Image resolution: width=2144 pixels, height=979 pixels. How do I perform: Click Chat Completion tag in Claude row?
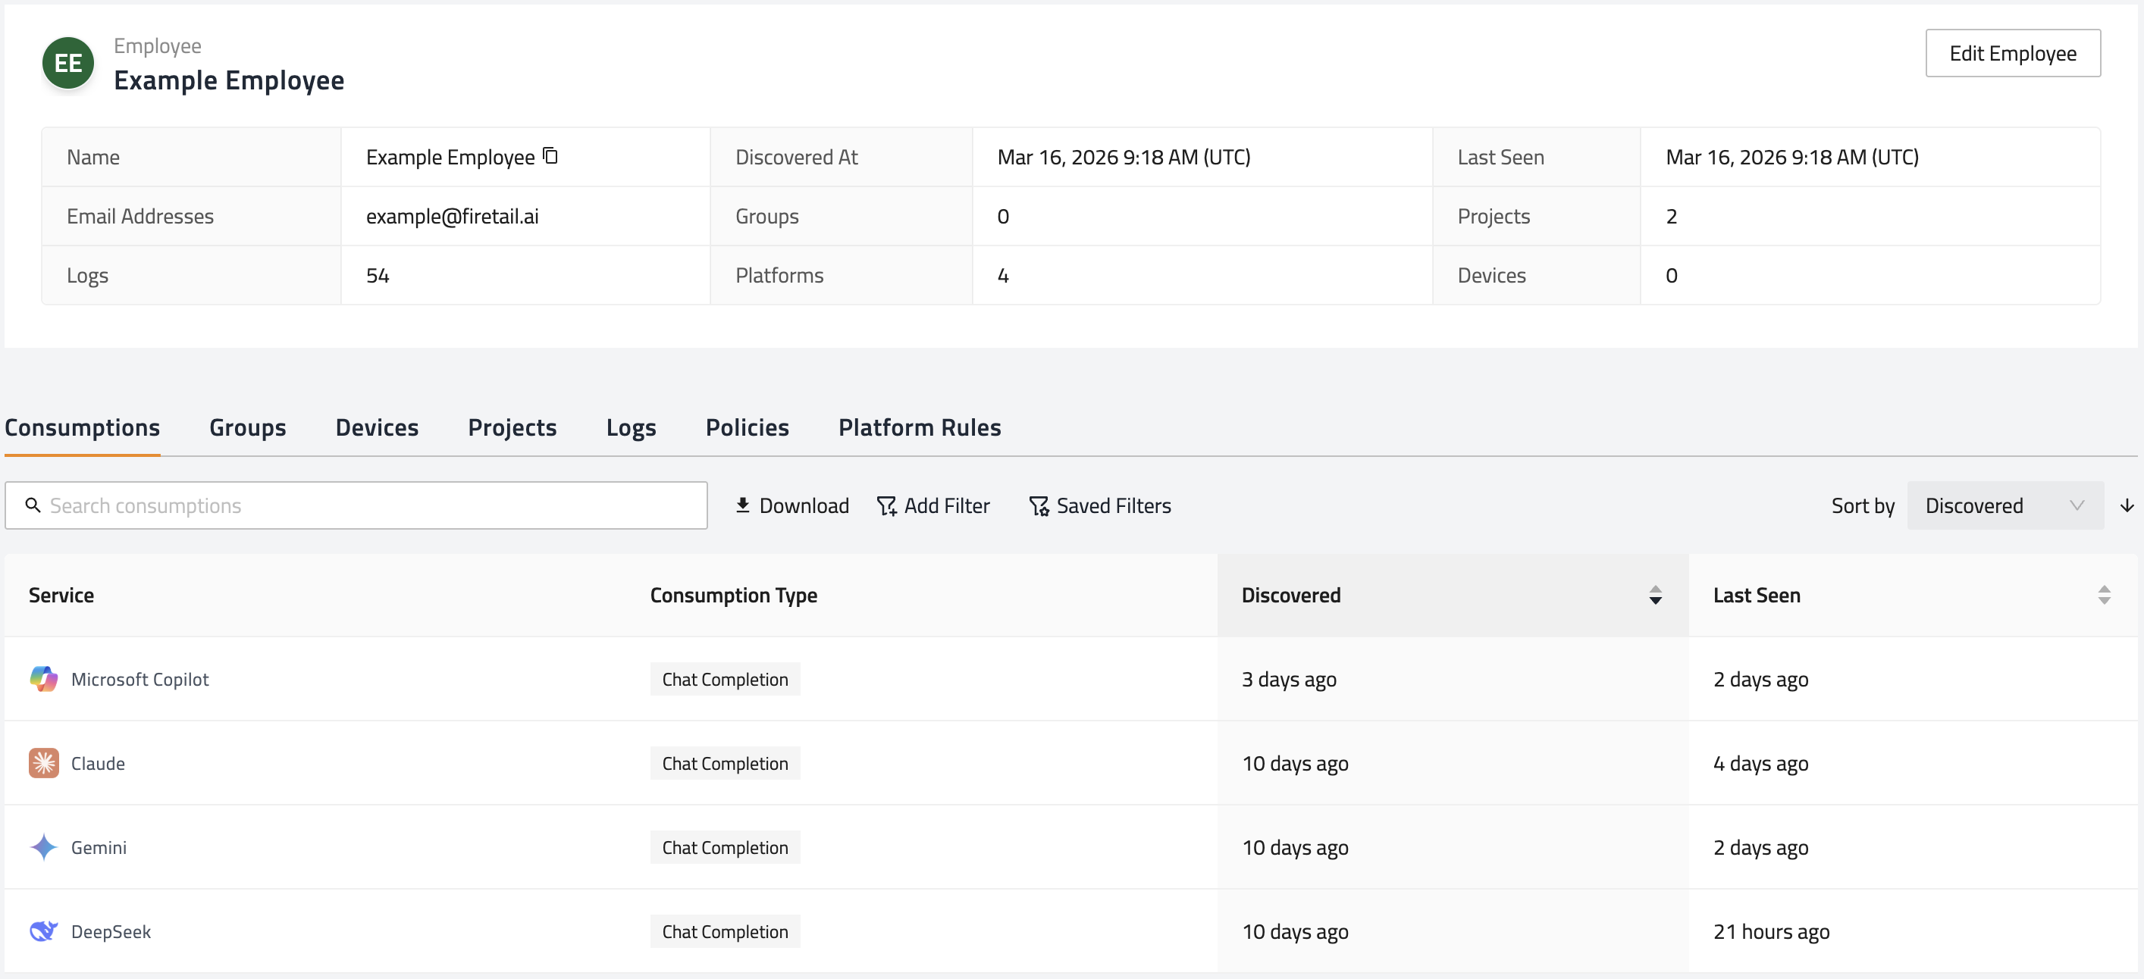click(x=724, y=764)
